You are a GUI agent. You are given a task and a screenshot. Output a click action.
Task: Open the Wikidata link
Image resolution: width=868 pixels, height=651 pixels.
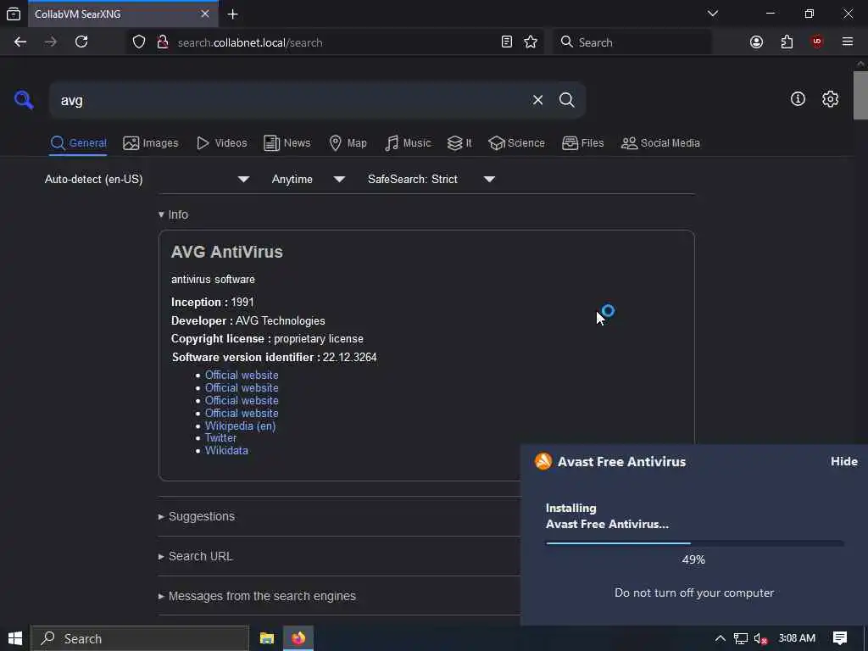[x=226, y=451]
